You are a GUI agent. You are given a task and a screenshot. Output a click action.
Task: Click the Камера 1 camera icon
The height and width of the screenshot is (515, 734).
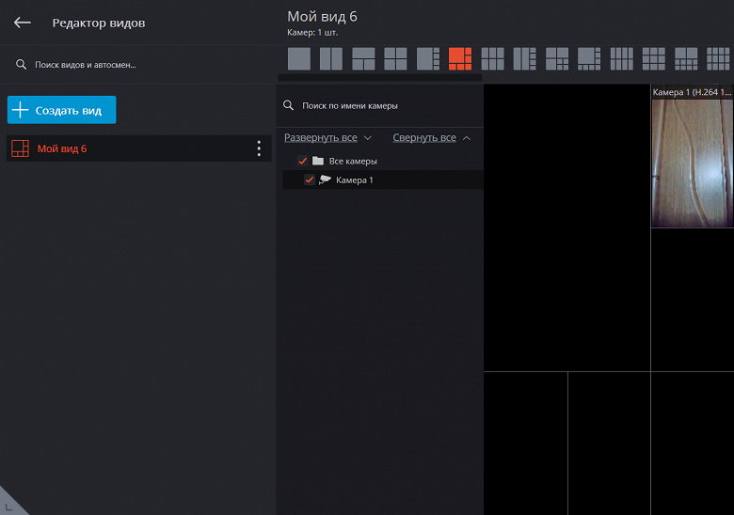(x=325, y=179)
